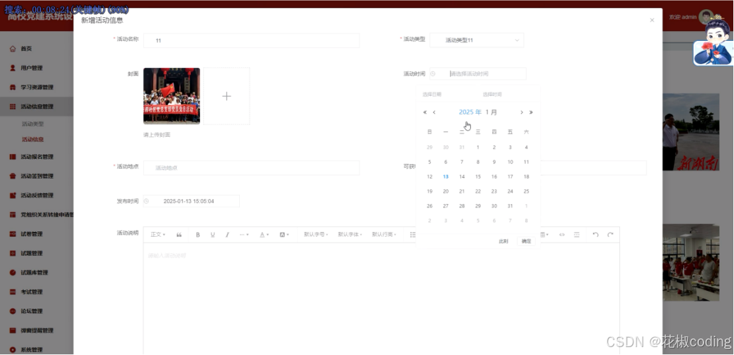This screenshot has width=734, height=355.
Task: Click the admin avatar at top right
Action: [706, 17]
